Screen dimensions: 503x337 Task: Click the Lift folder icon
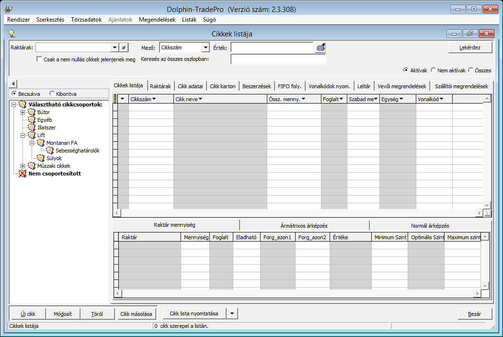[x=32, y=135]
